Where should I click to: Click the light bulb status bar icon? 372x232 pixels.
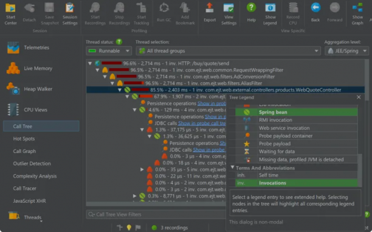pyautogui.click(x=129, y=228)
